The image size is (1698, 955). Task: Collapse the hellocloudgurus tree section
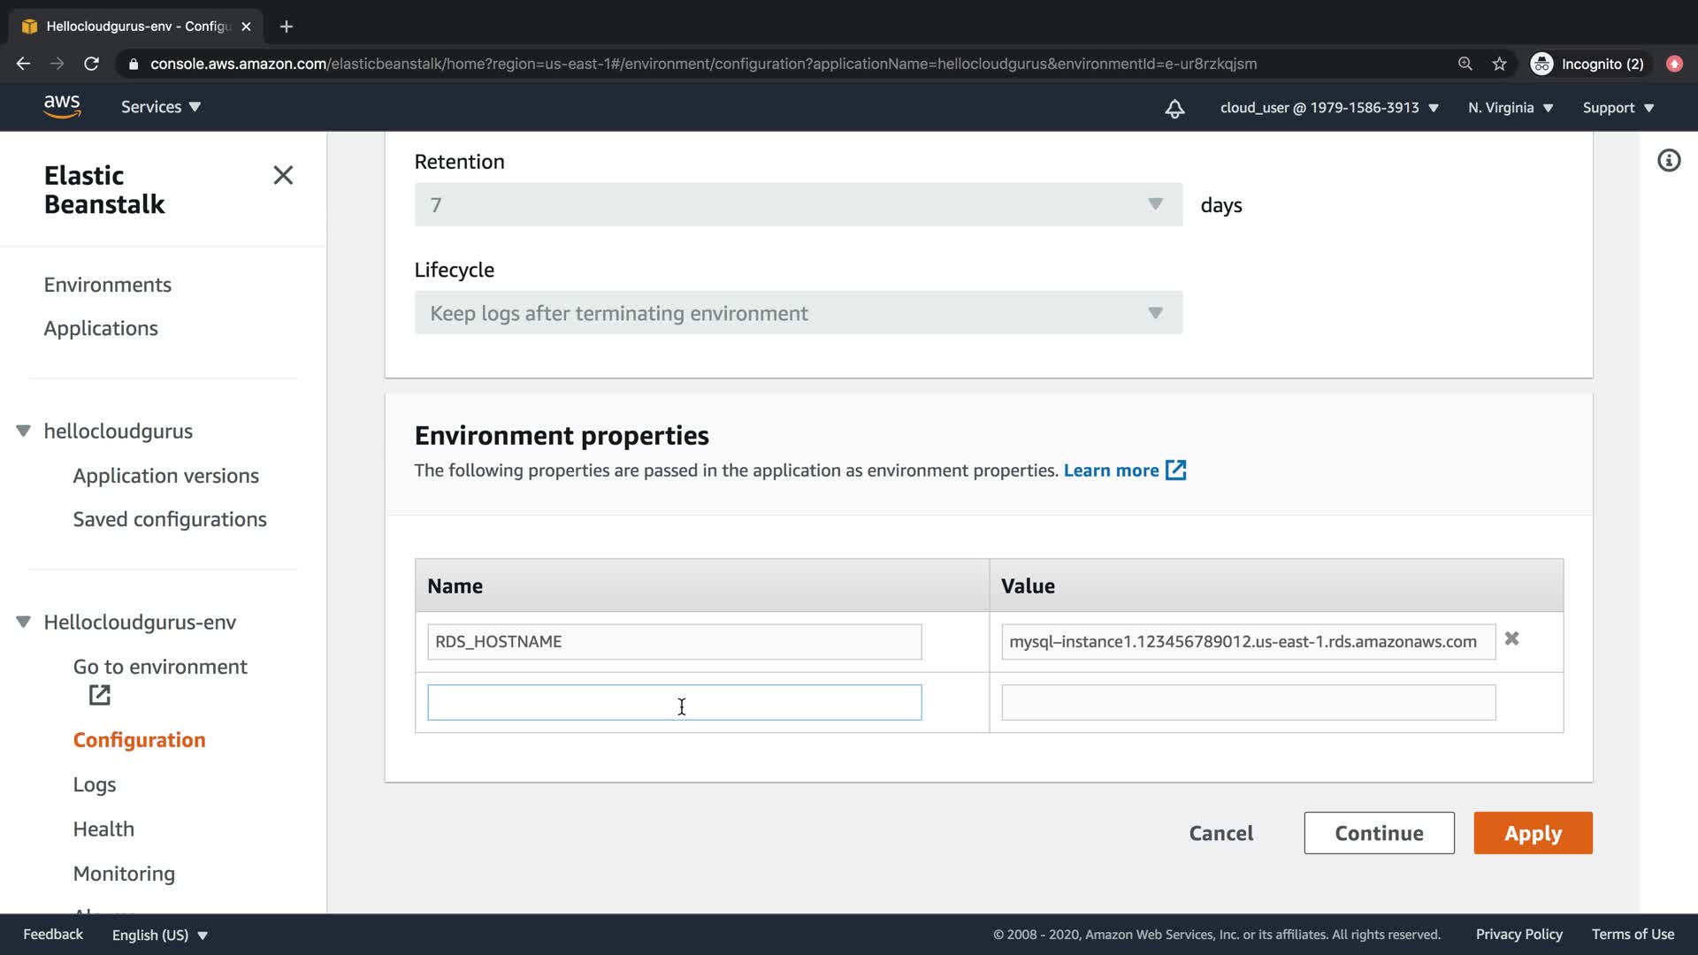point(24,432)
